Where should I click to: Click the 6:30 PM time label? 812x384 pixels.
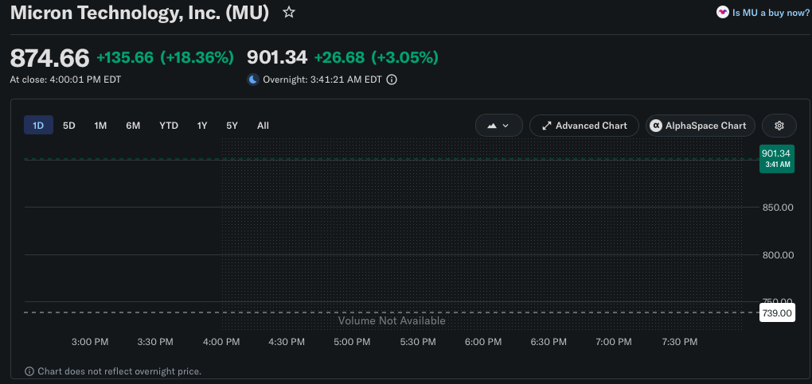tap(548, 342)
